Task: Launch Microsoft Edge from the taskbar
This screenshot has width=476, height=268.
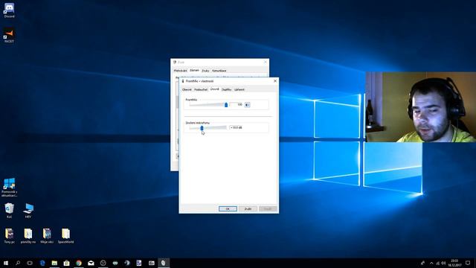Action: [x=42, y=263]
